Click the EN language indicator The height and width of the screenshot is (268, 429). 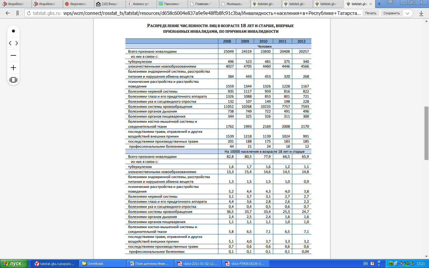tap(366, 264)
